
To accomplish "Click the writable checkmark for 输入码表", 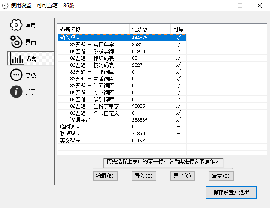I will pos(179,37).
